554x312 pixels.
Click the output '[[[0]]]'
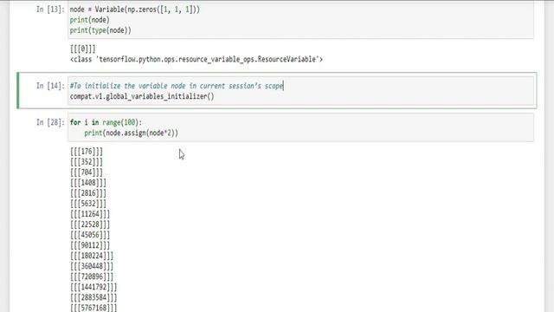click(x=83, y=49)
